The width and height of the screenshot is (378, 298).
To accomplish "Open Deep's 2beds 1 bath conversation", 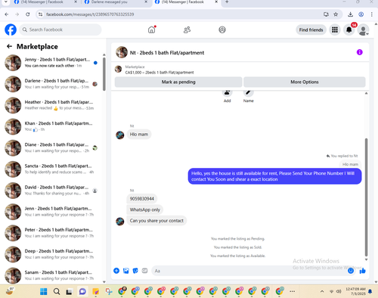I will coord(51,254).
